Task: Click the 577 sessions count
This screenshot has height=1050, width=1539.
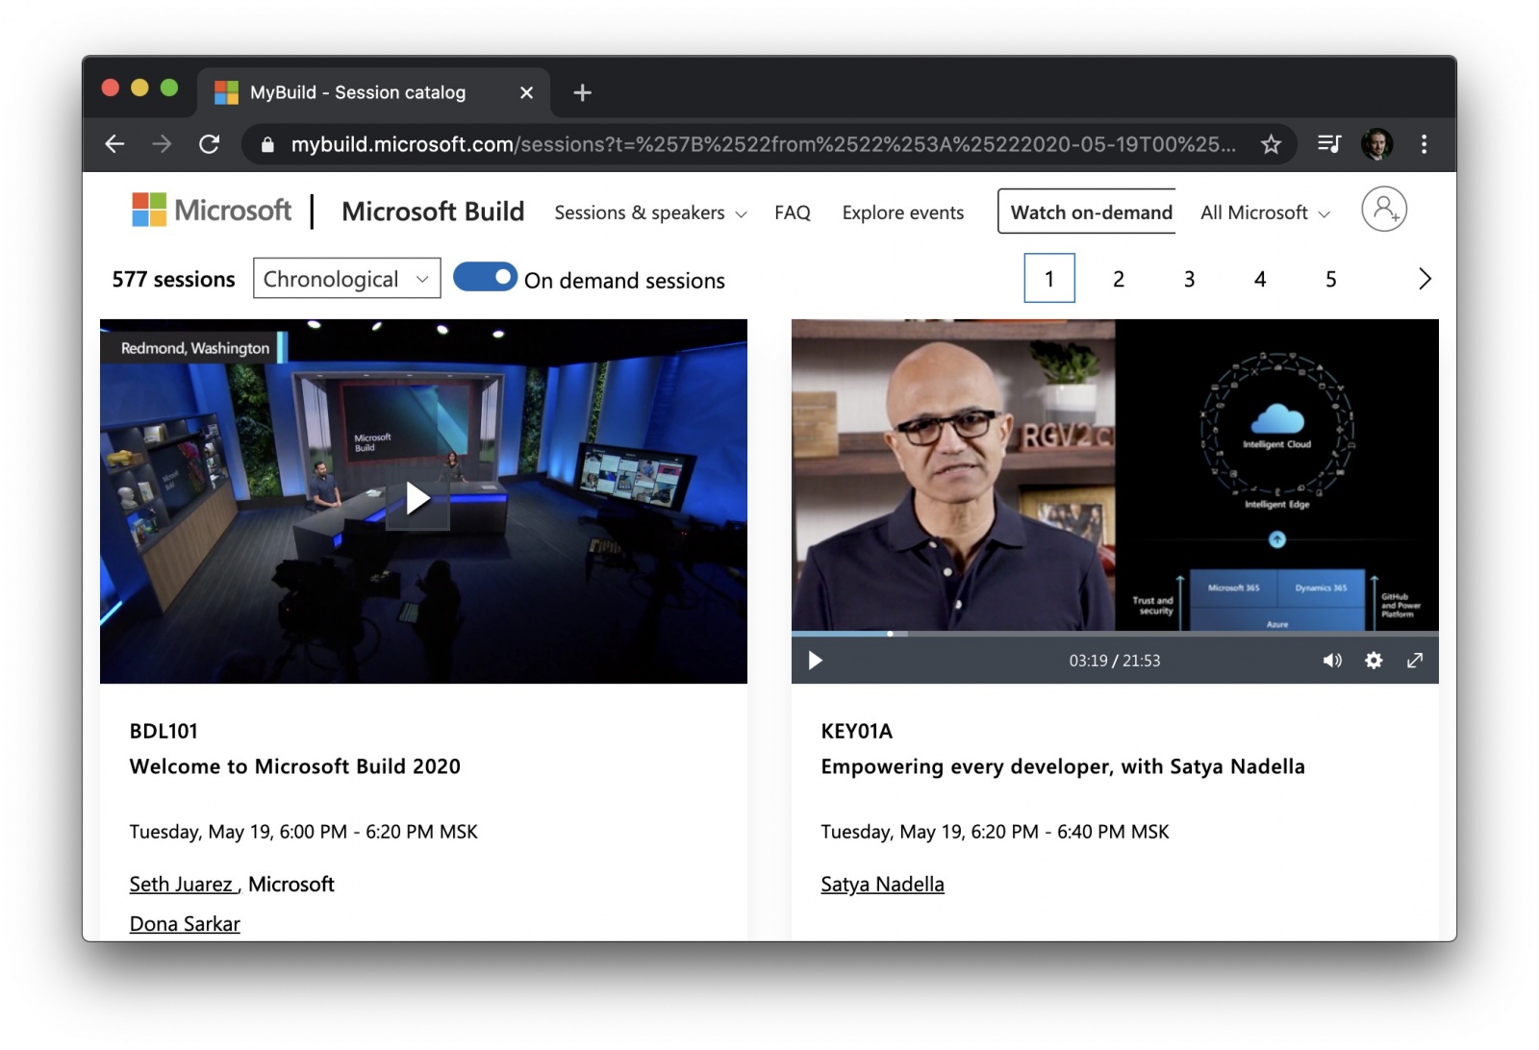Action: [x=173, y=279]
